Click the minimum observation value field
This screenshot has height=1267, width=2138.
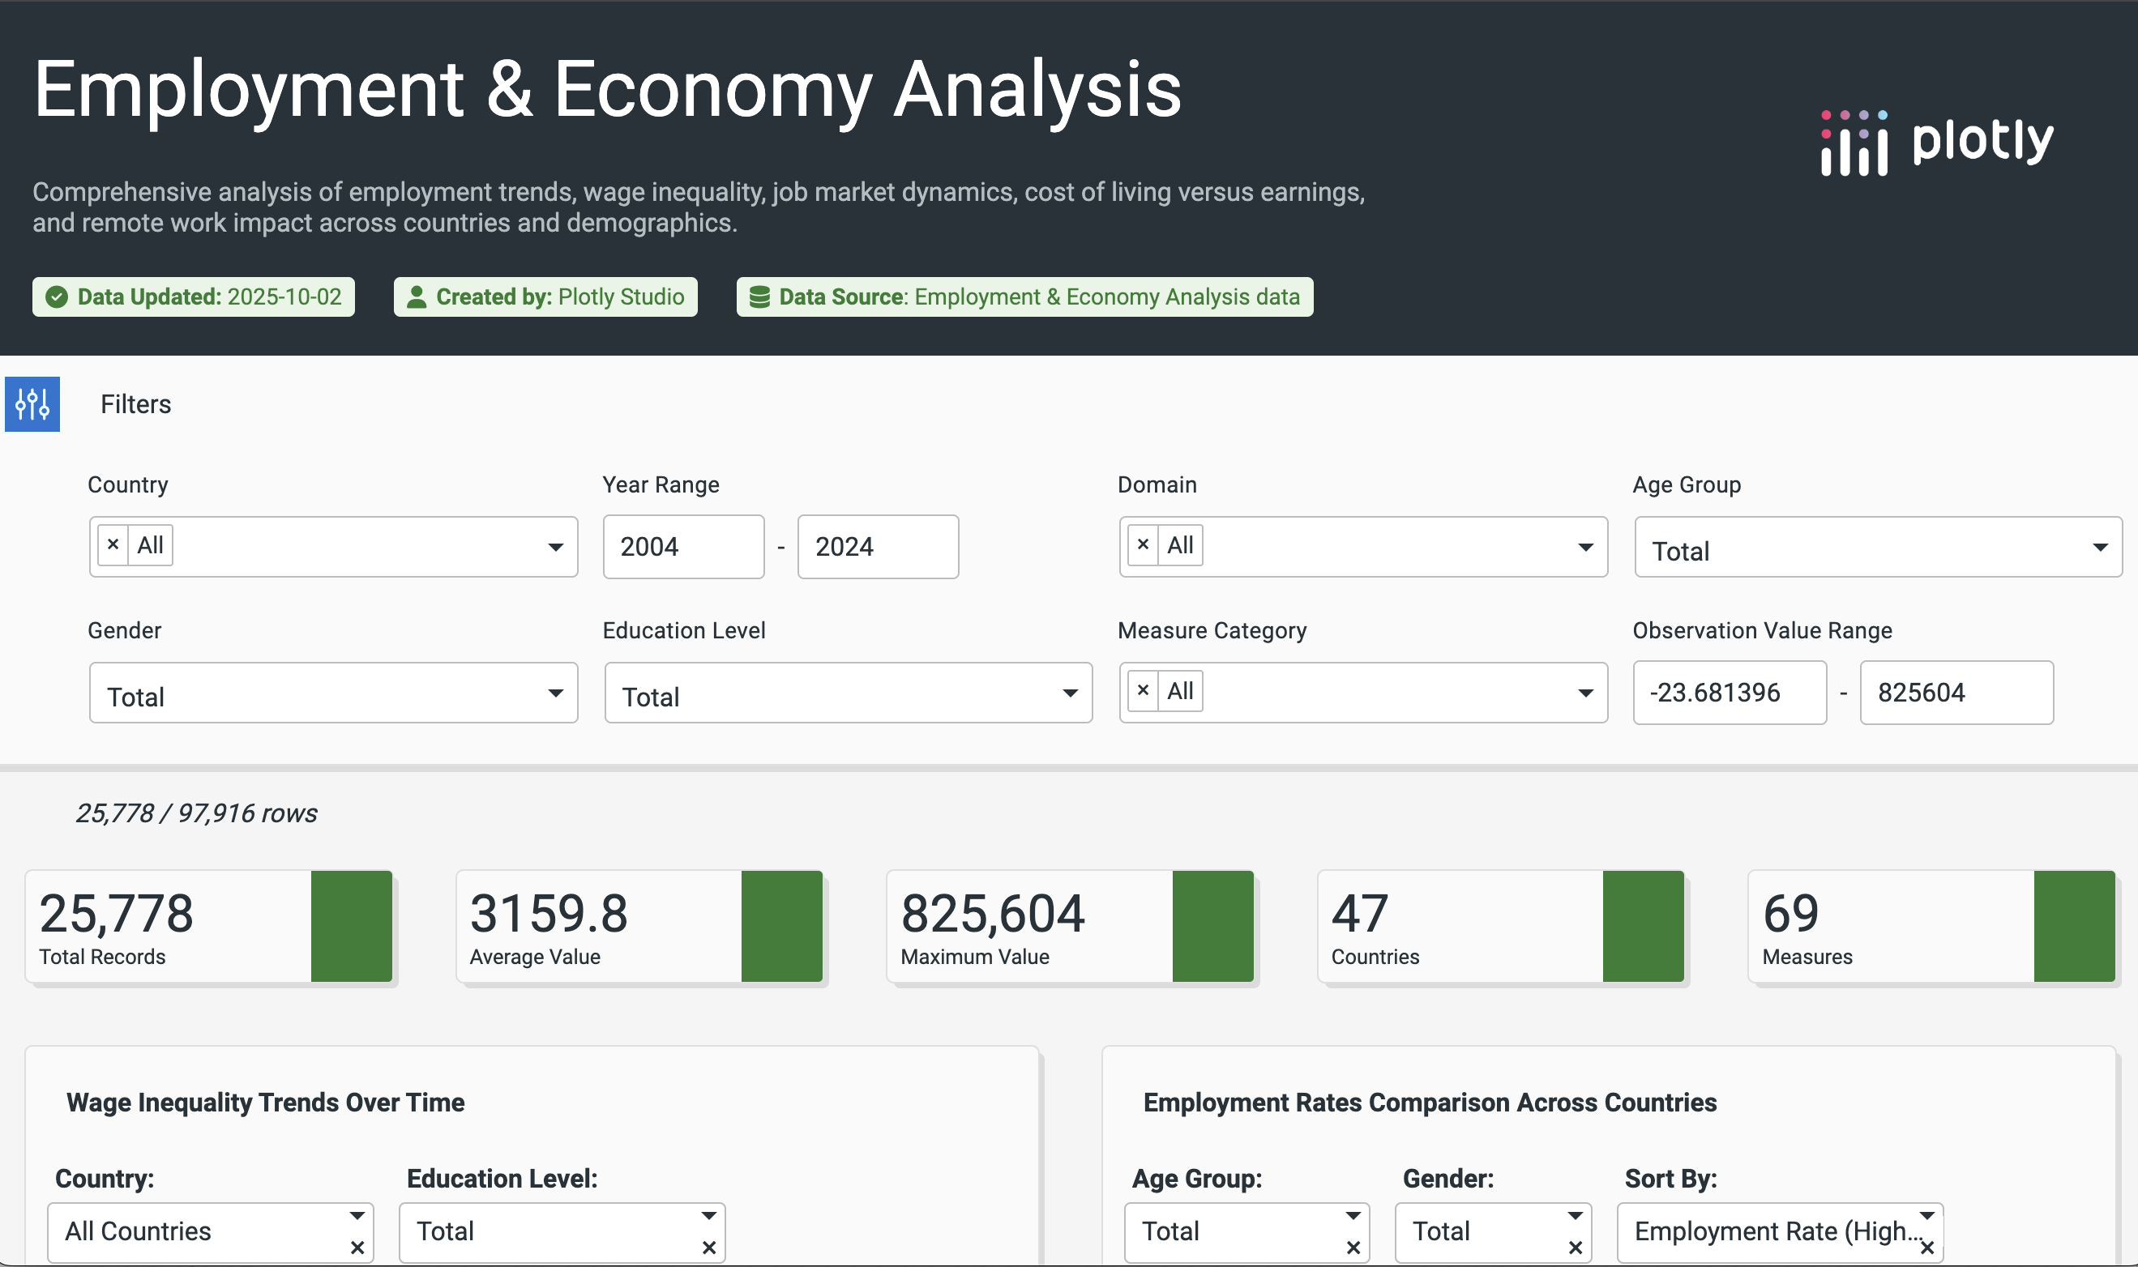point(1729,693)
